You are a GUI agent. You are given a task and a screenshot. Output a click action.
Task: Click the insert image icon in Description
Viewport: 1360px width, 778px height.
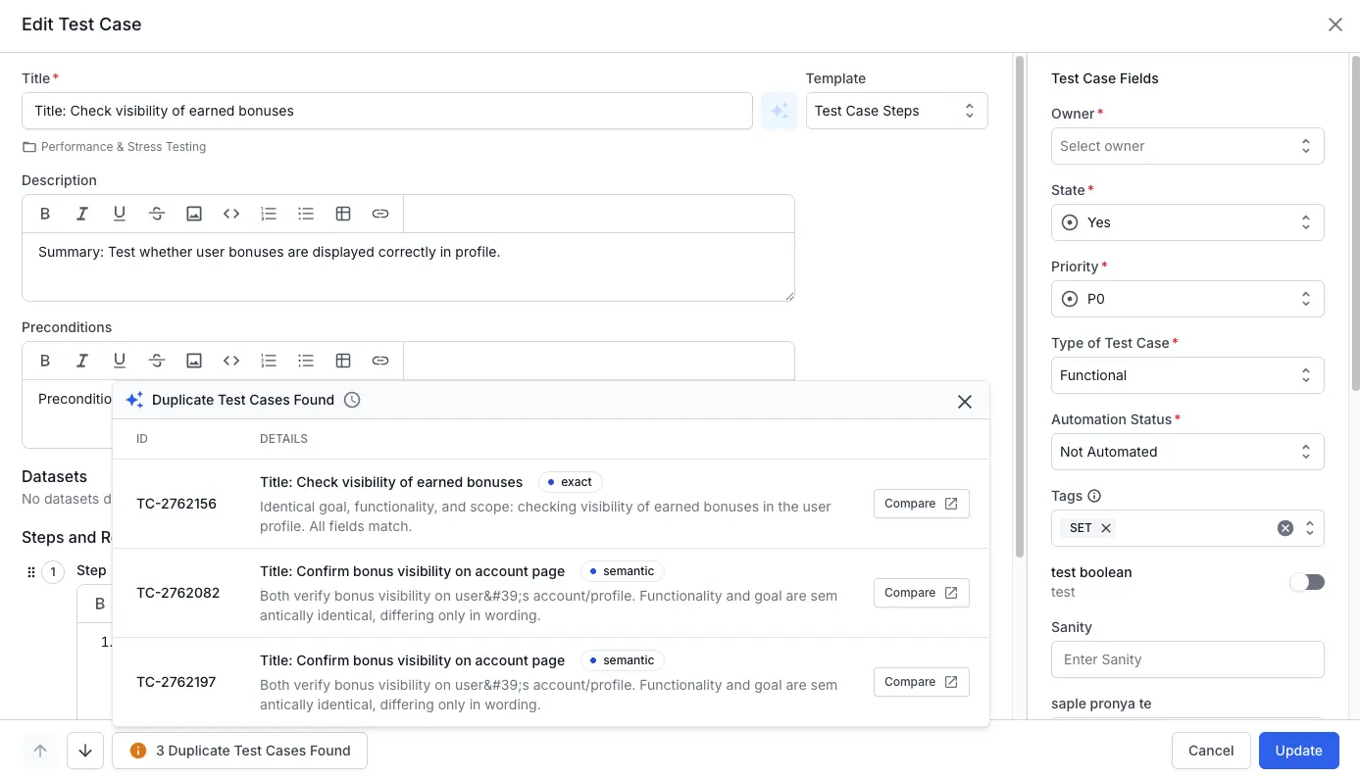click(194, 213)
